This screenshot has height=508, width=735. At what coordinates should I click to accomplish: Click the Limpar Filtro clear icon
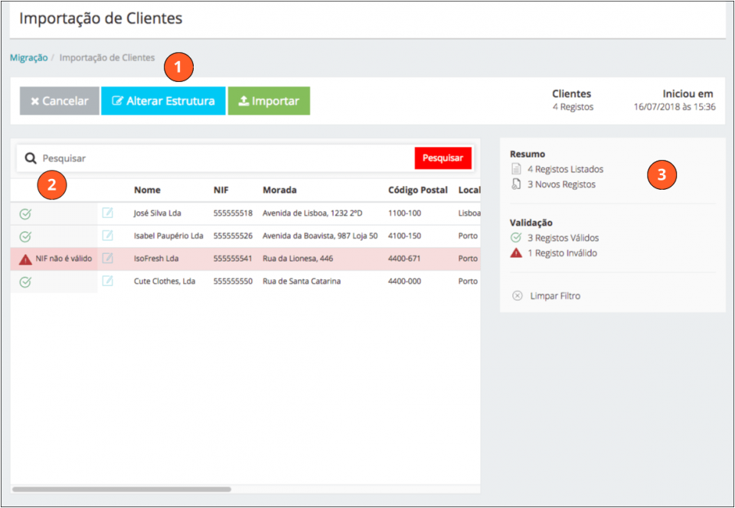click(x=517, y=295)
